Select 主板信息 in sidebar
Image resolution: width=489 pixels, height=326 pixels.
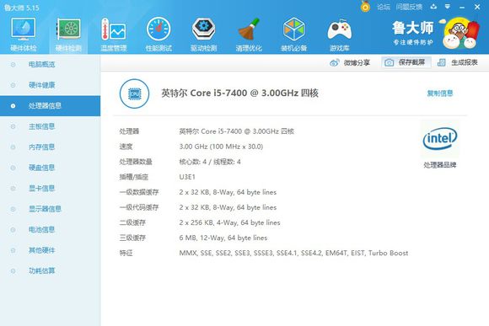pyautogui.click(x=51, y=126)
